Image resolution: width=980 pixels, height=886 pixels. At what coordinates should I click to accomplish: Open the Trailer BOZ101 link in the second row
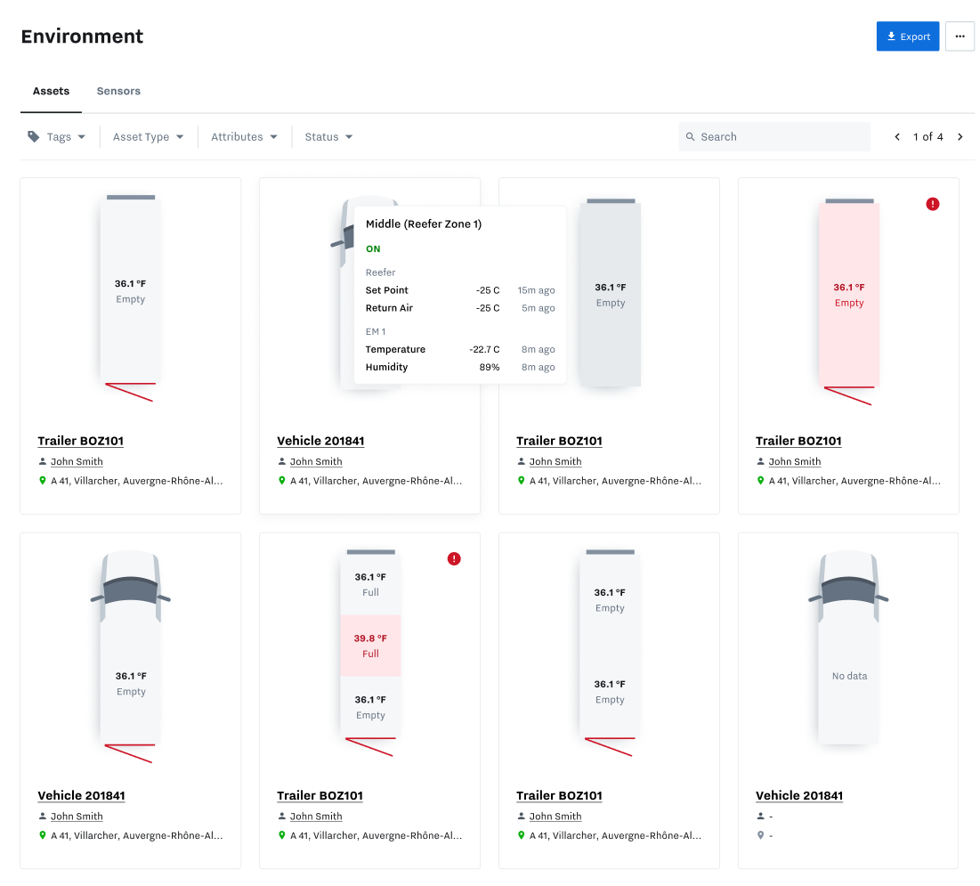320,795
